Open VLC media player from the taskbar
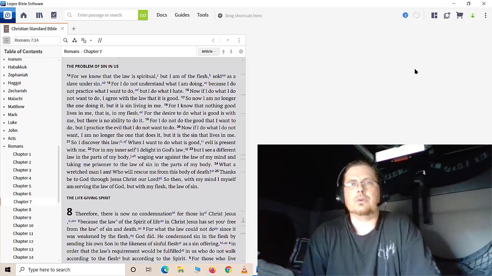This screenshot has height=276, width=492. pos(244,269)
